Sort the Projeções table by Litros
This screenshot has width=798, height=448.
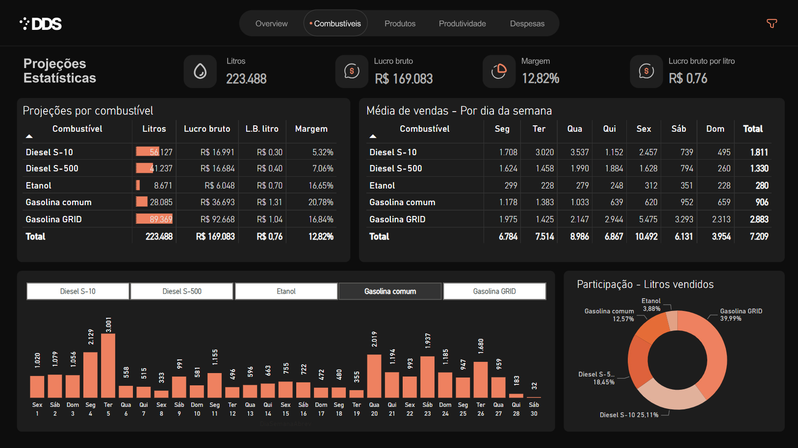154,129
